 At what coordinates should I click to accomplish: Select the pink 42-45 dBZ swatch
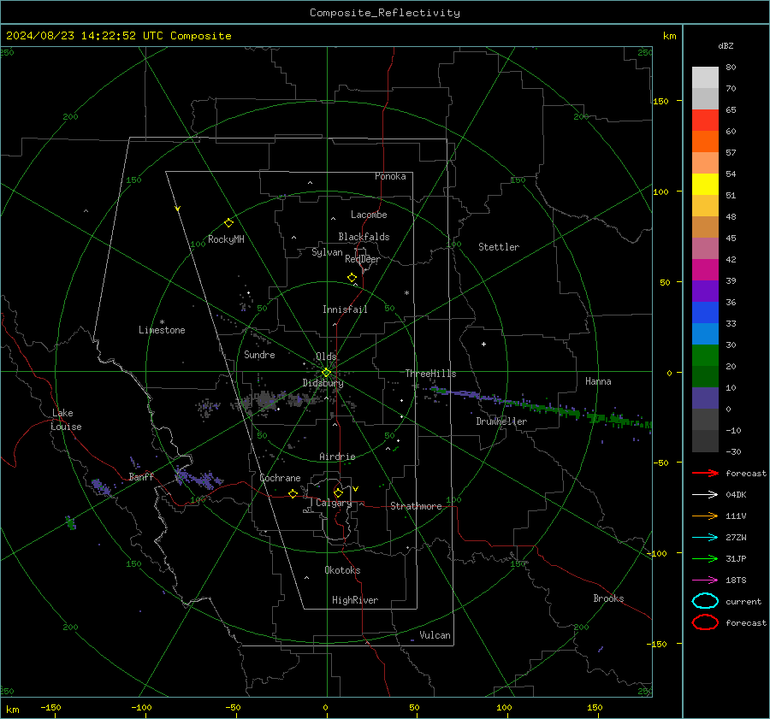click(x=705, y=249)
